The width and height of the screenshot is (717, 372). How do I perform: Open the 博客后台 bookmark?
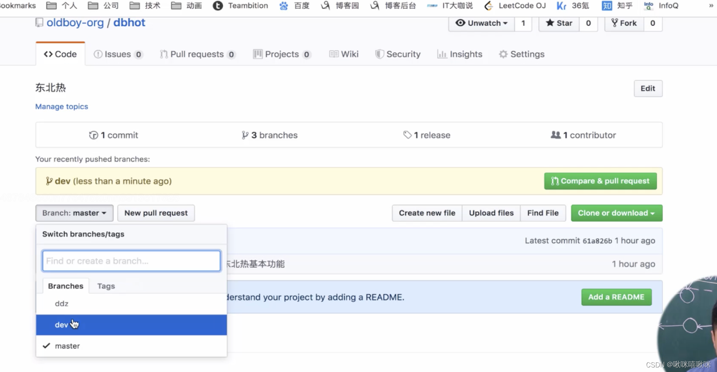[393, 6]
